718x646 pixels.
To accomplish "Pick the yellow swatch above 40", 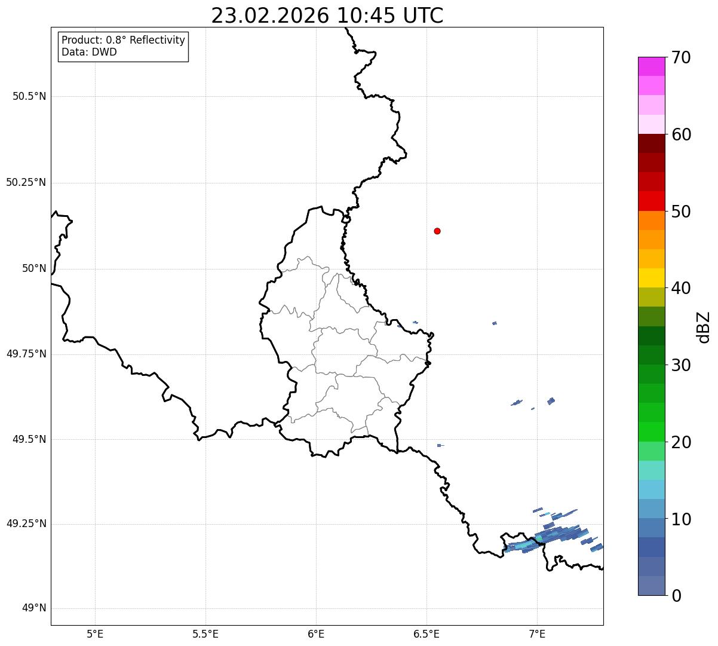I will click(x=651, y=278).
